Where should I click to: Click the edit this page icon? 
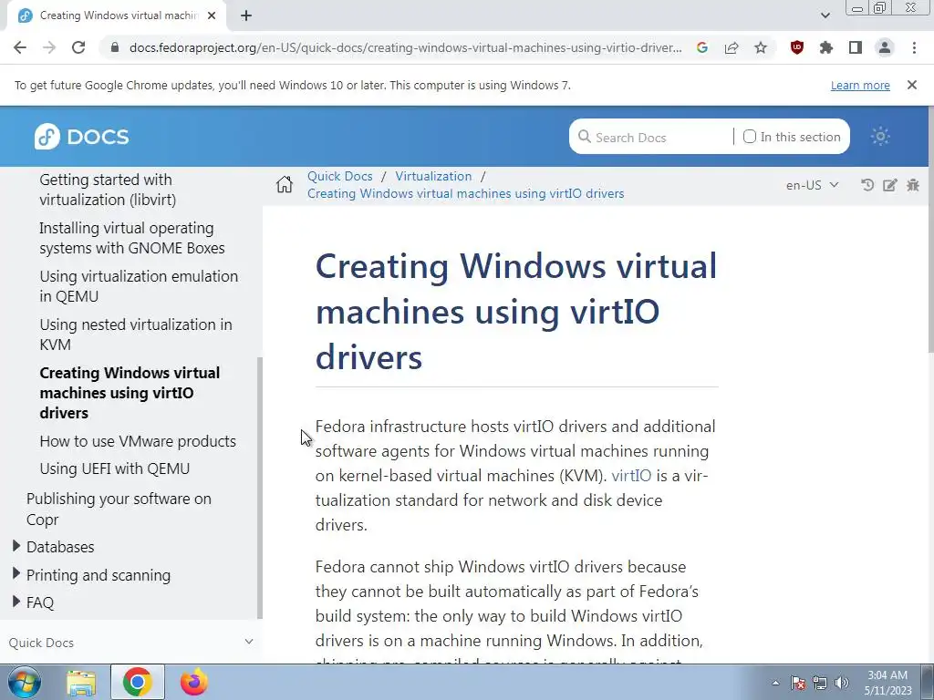890,185
